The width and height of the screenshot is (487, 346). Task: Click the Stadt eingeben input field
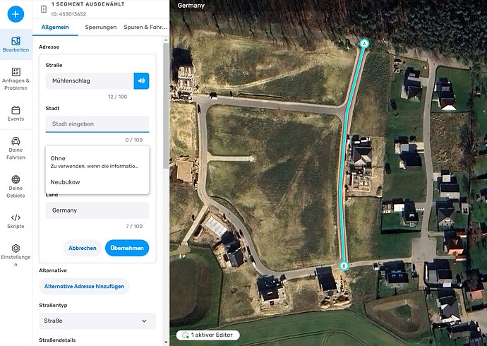click(97, 124)
